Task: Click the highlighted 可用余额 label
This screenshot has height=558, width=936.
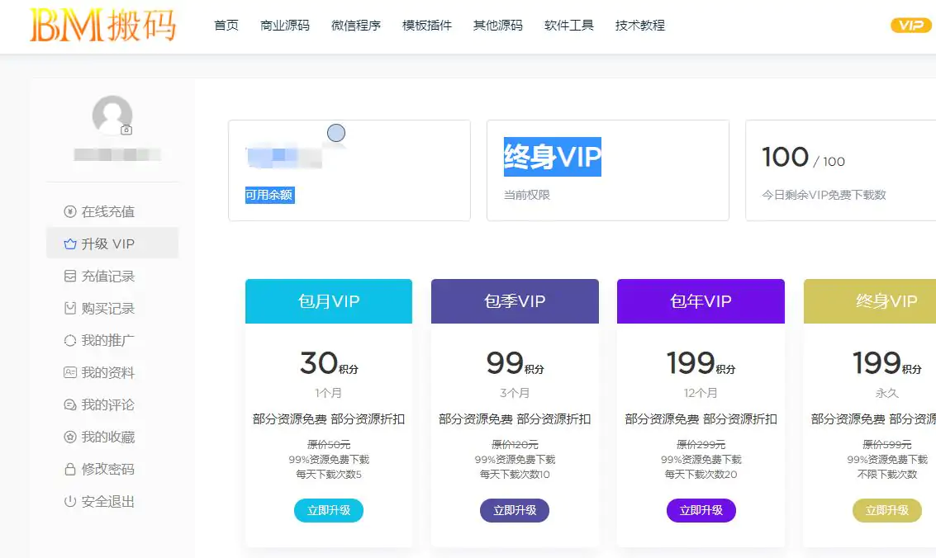Action: pyautogui.click(x=270, y=195)
